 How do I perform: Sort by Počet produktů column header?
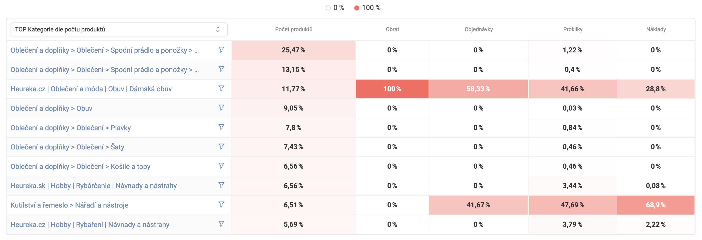tap(293, 29)
